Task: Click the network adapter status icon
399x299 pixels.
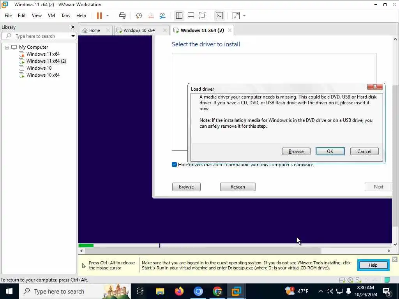Action: pyautogui.click(x=358, y=280)
